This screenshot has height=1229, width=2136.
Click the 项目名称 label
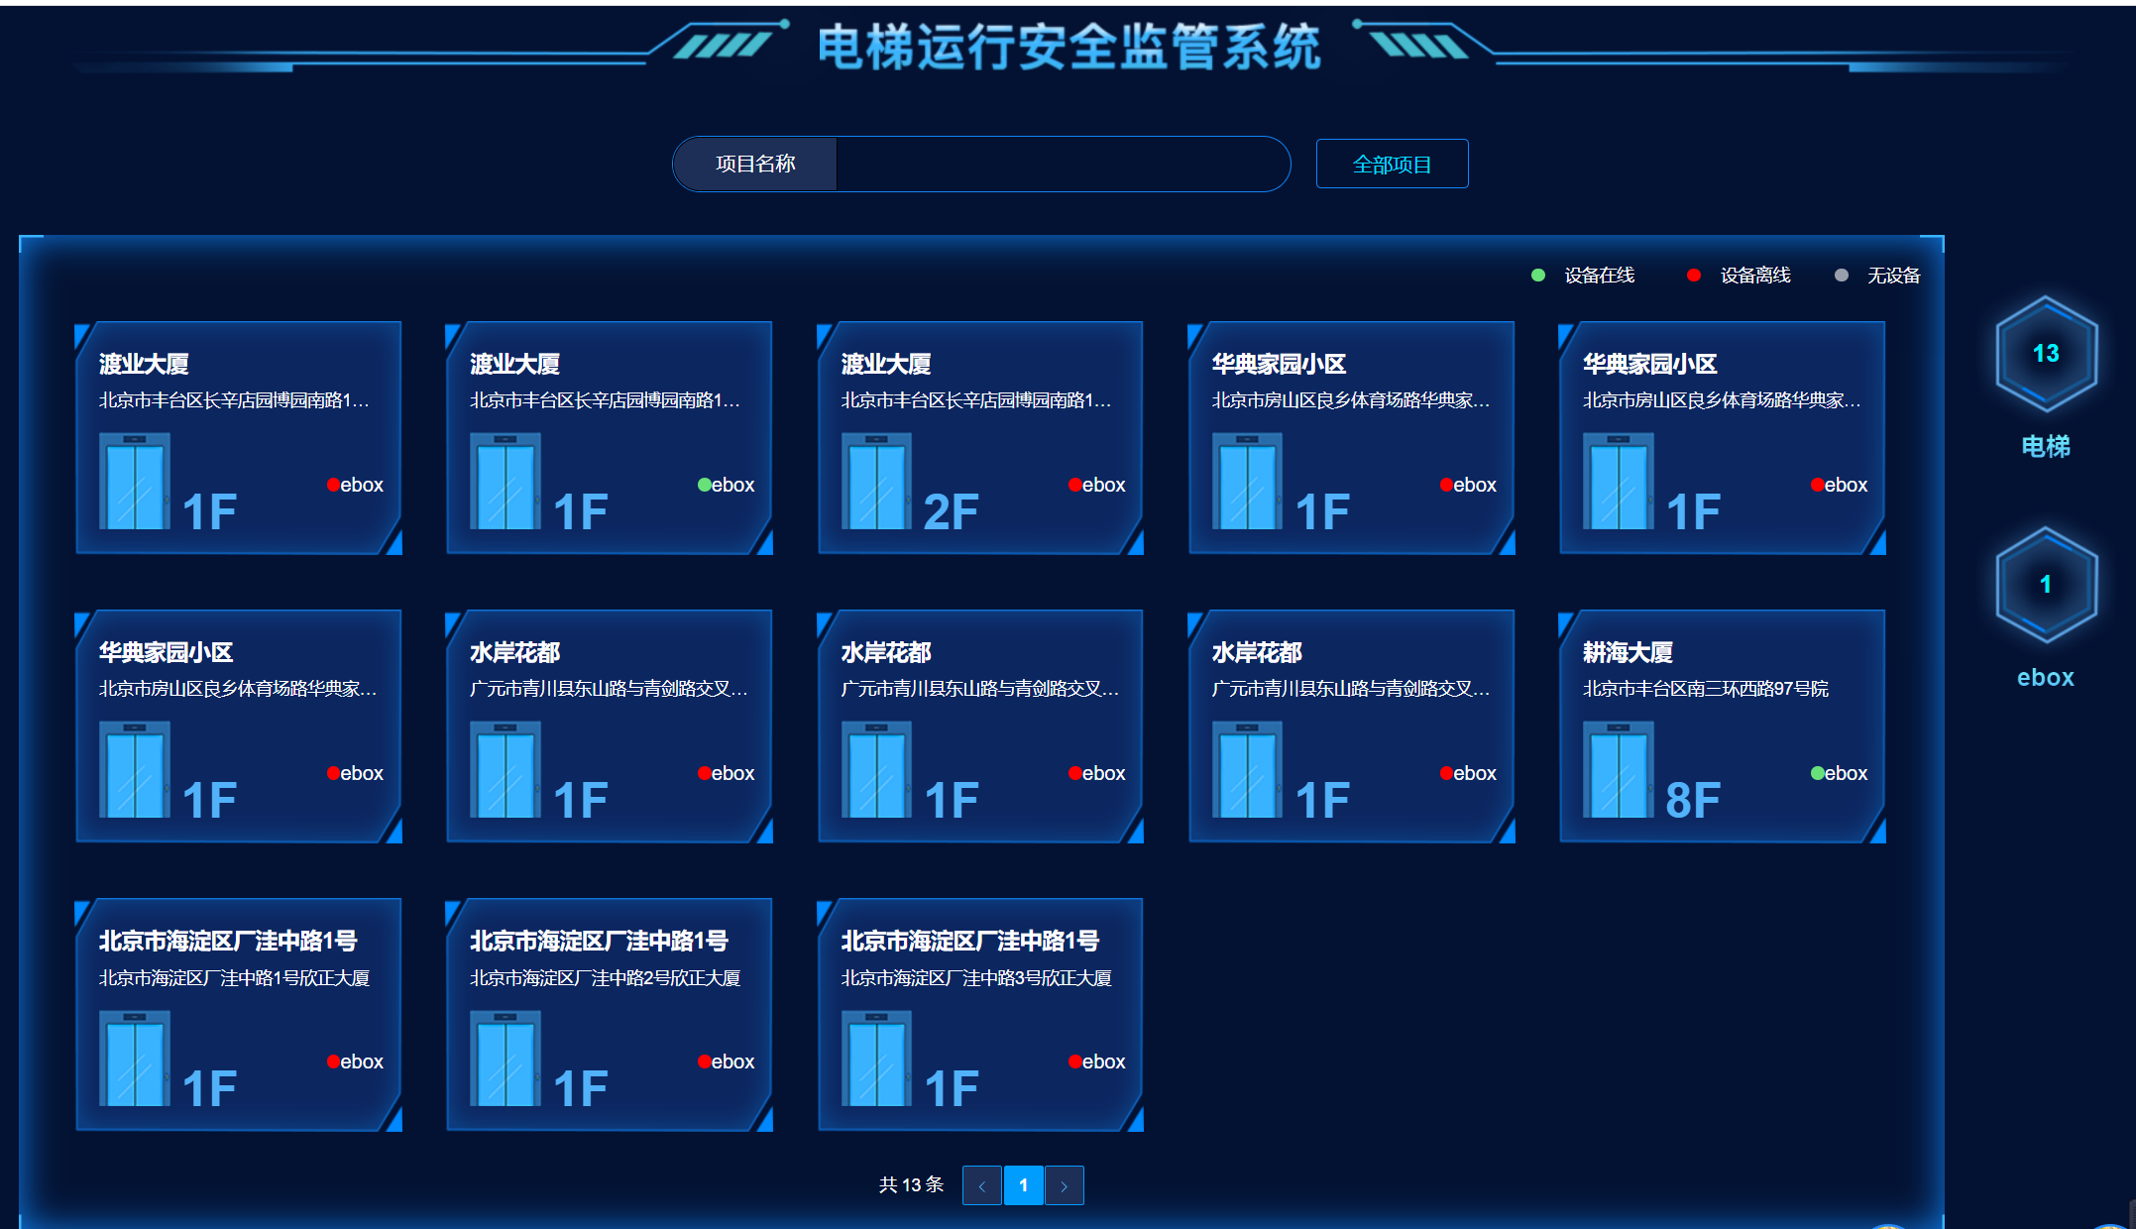coord(755,164)
